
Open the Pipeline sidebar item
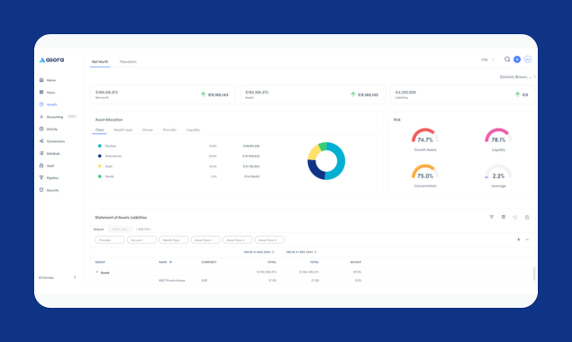click(x=49, y=178)
